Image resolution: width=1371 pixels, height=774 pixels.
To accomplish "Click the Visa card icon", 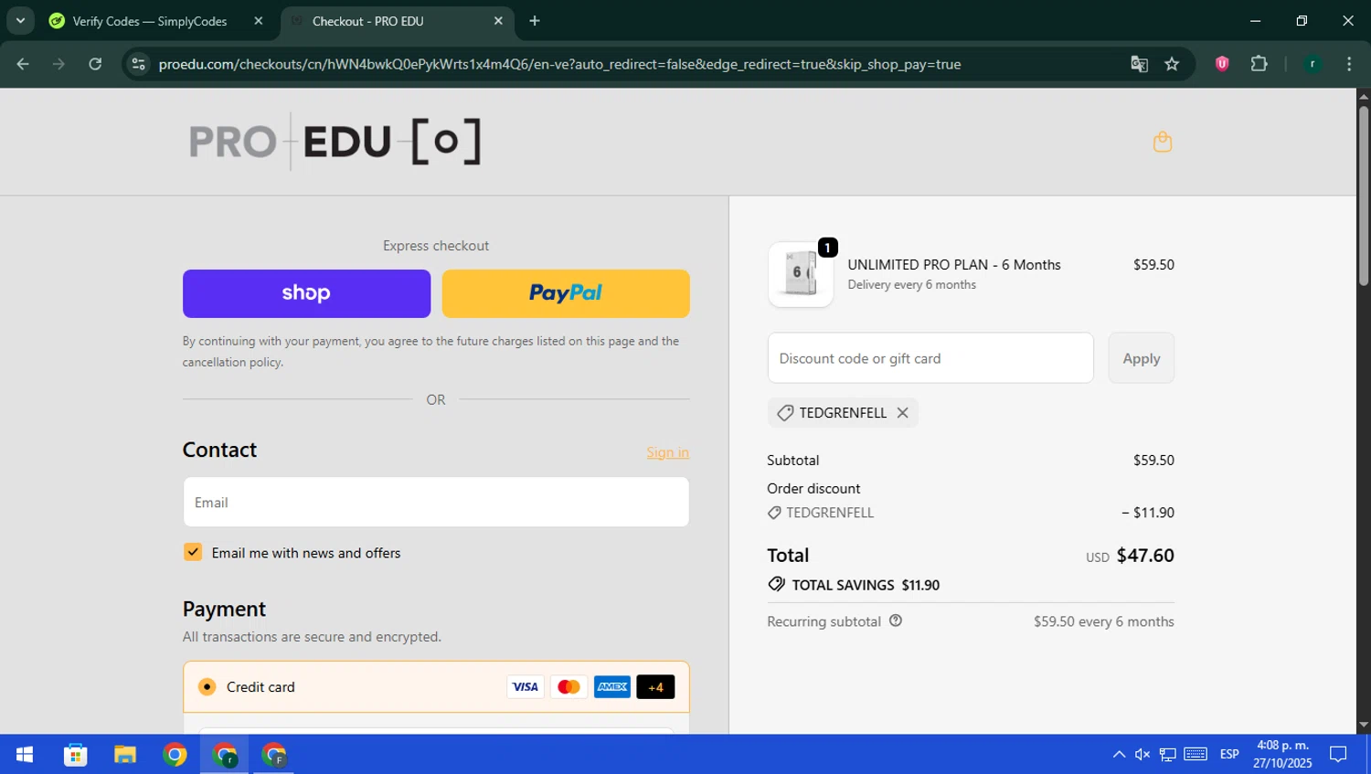I will [x=525, y=687].
